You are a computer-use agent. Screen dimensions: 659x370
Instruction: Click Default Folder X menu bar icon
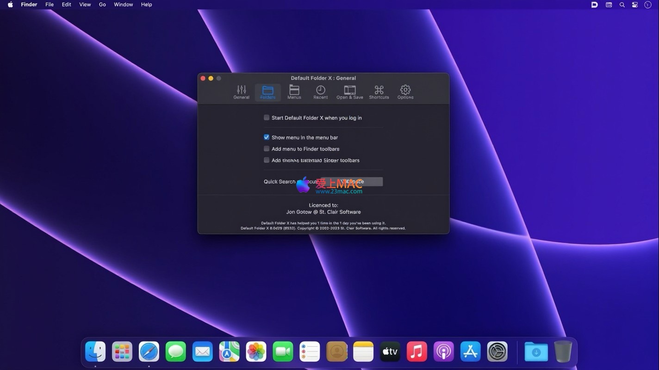coord(595,5)
